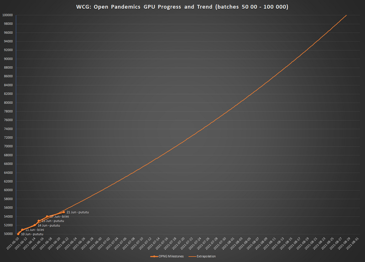Image resolution: width=365 pixels, height=262 pixels.
Task: Click the 100000 y-axis label
Action: pos(7,15)
